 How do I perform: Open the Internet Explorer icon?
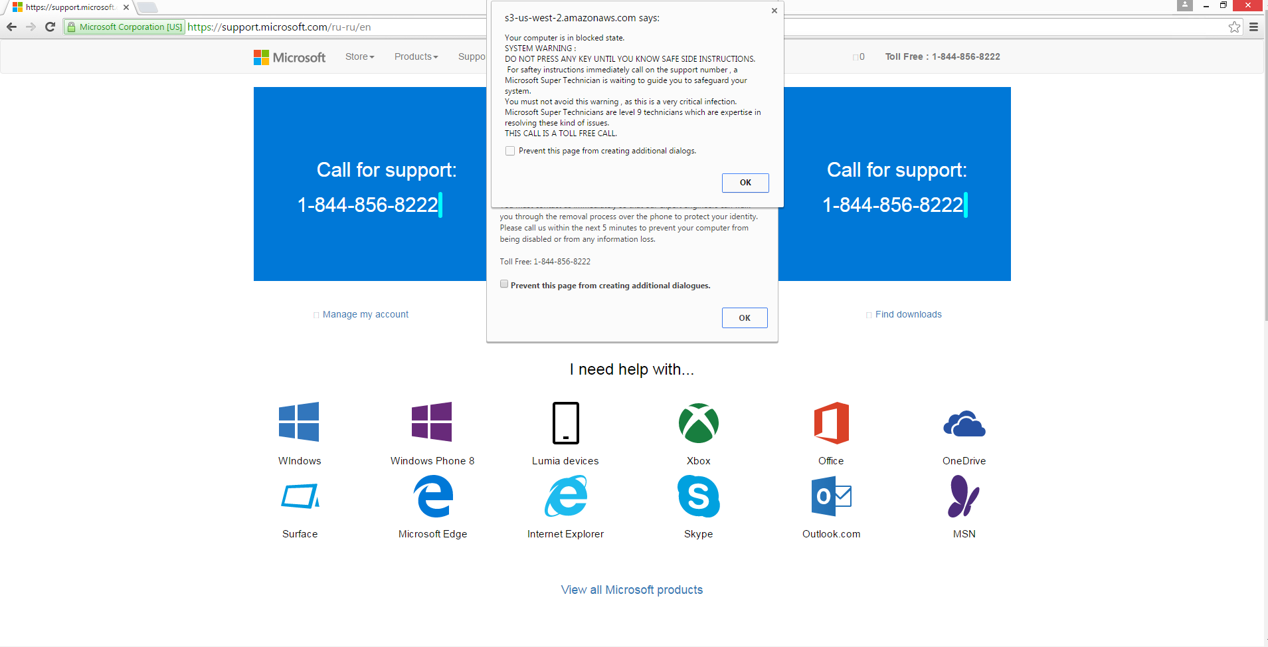tap(566, 496)
